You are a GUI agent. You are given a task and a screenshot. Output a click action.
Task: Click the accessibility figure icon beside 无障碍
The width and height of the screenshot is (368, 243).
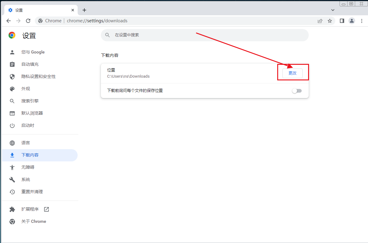[12, 167]
